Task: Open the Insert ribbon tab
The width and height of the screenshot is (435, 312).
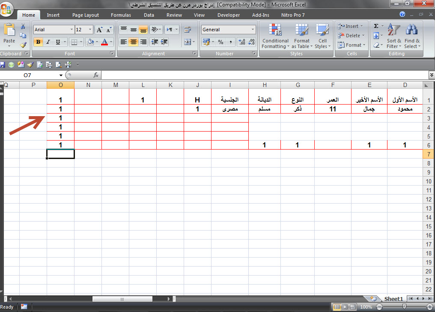Action: tap(53, 15)
